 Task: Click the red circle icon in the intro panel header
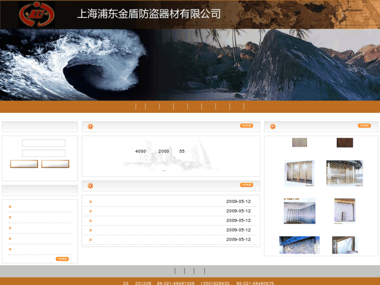tap(90, 127)
